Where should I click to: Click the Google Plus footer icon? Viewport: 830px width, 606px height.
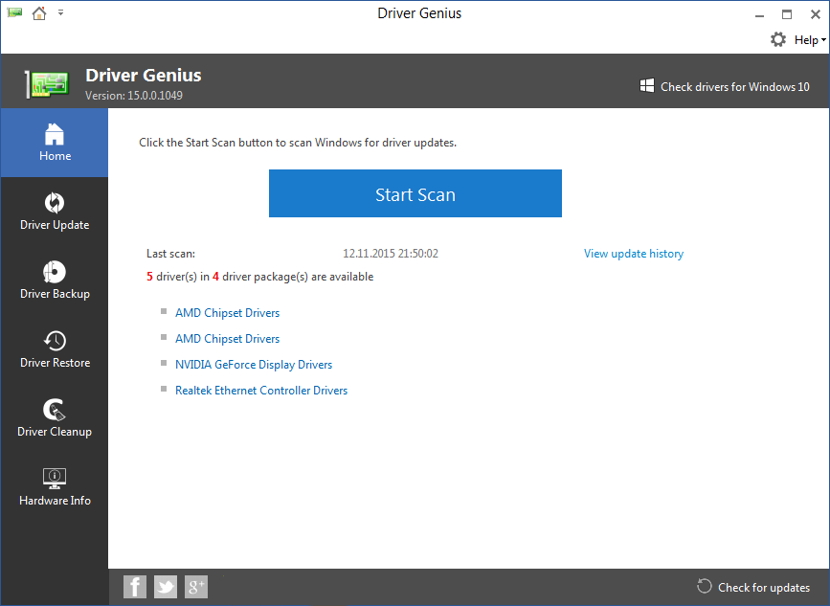click(196, 587)
